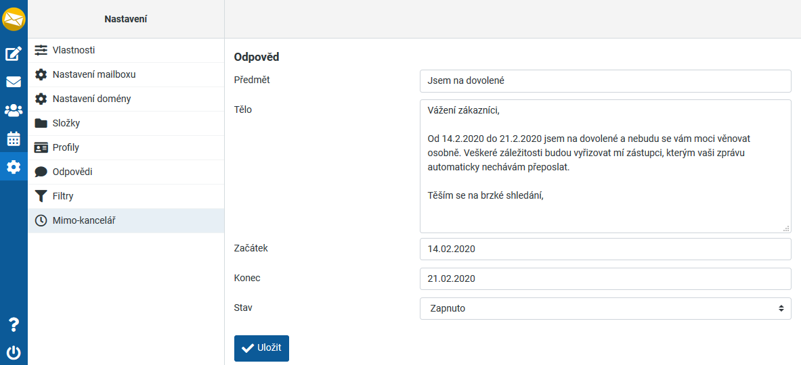Viewport: 801px width, 365px height.
Task: Open Nastavení mailboxu settings
Action: [x=89, y=74]
